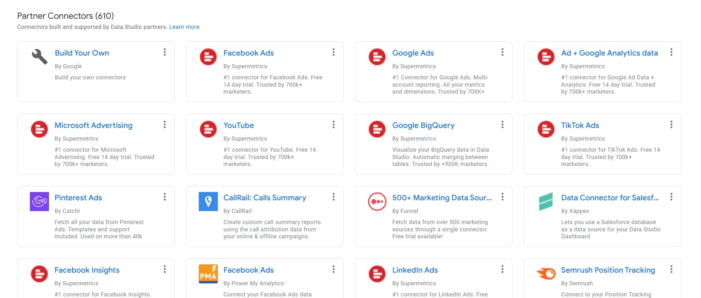This screenshot has width=701, height=298.
Task: Open more options for LinkedIn Ads
Action: pyautogui.click(x=503, y=269)
